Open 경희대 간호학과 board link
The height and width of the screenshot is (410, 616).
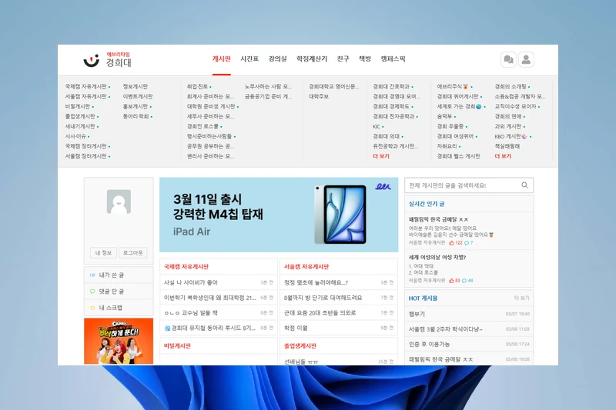(391, 86)
